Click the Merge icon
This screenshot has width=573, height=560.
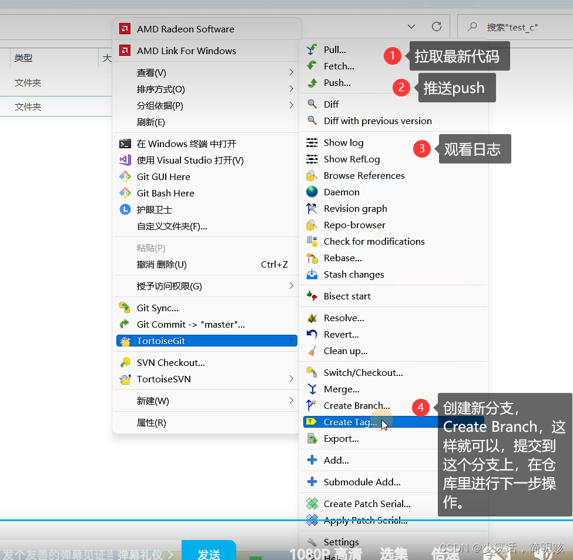point(311,389)
